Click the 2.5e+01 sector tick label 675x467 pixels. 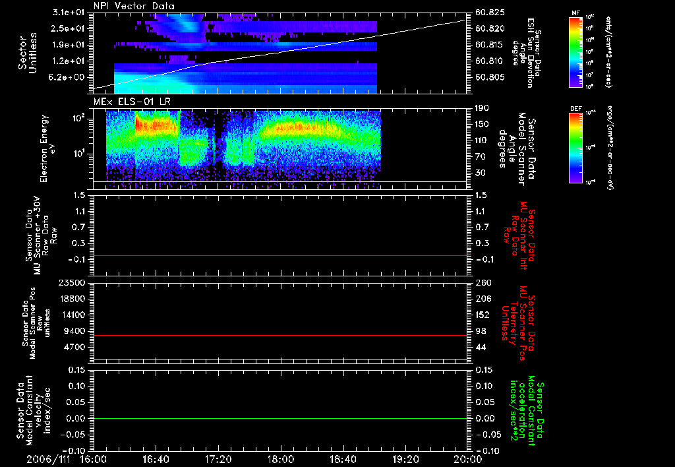tap(69, 28)
